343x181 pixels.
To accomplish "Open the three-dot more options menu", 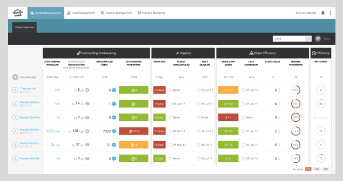I will pyautogui.click(x=331, y=13).
